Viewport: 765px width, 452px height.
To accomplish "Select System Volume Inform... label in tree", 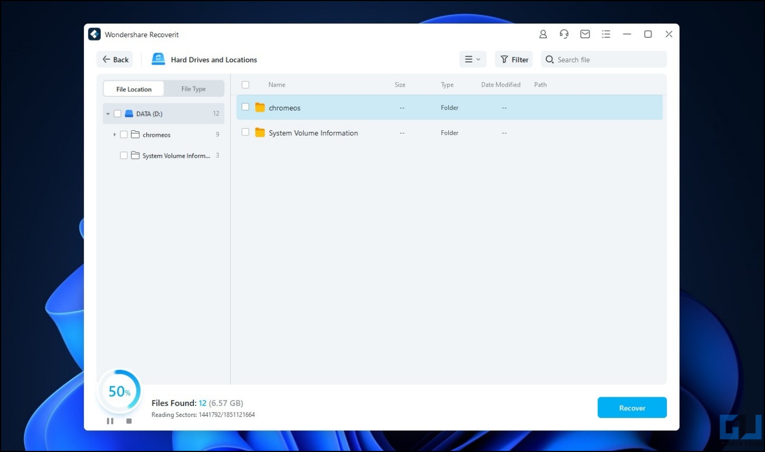I will click(176, 156).
